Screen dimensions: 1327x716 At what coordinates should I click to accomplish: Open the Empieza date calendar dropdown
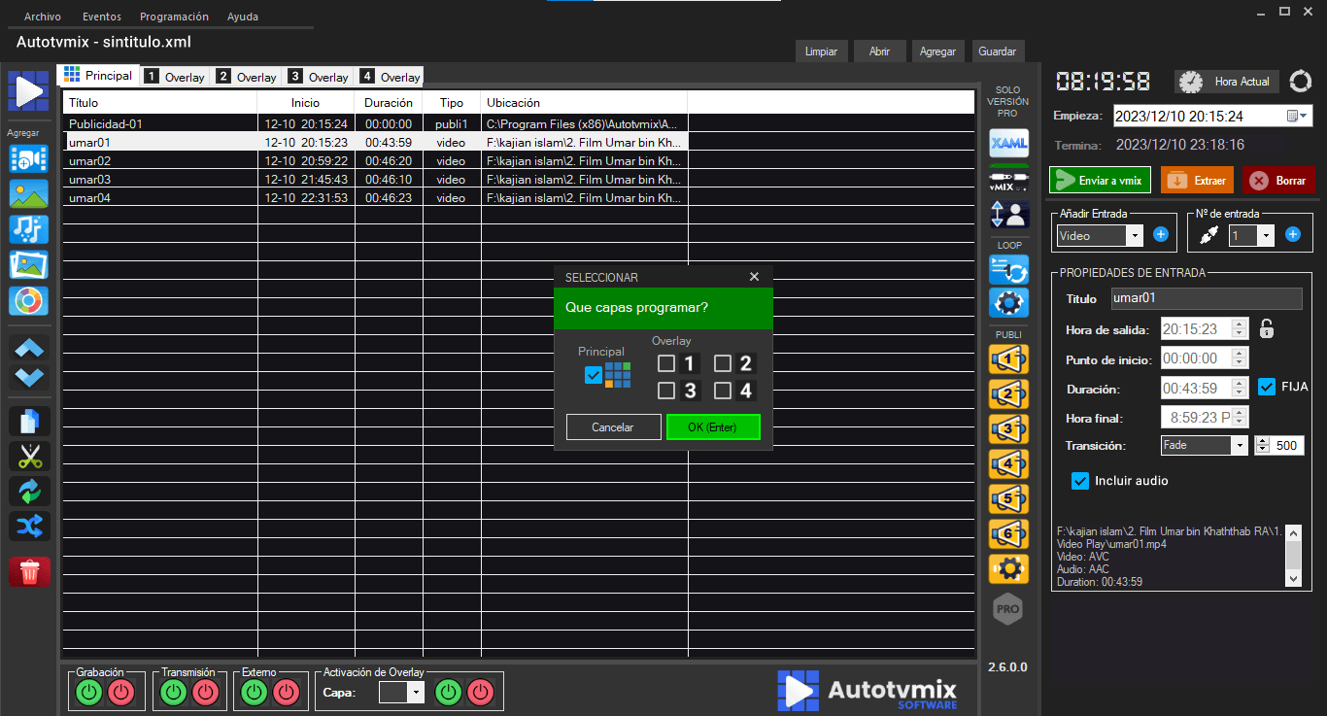point(1298,116)
